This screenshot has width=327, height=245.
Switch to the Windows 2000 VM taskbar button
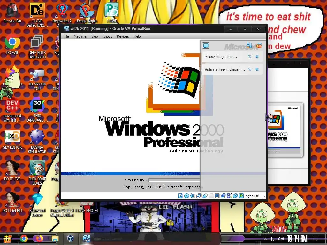86,239
